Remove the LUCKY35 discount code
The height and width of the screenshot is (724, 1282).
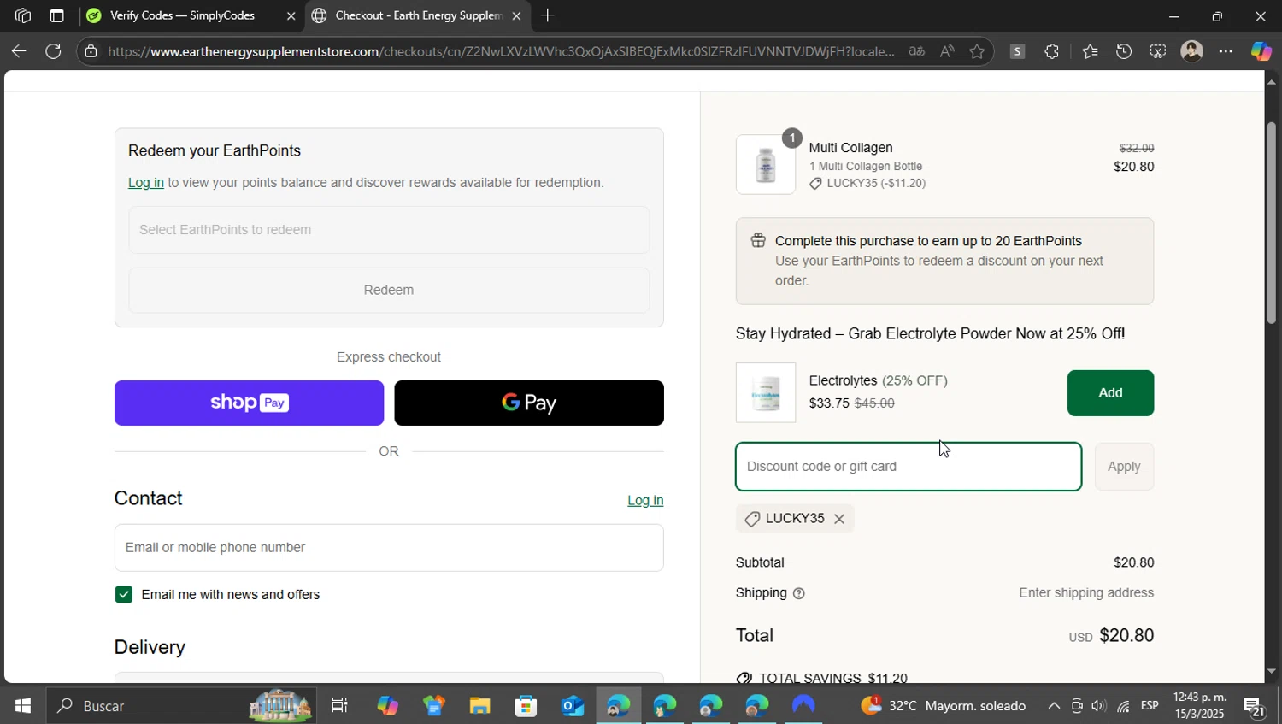click(x=839, y=519)
